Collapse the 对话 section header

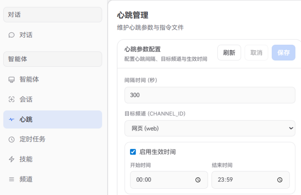(x=52, y=14)
